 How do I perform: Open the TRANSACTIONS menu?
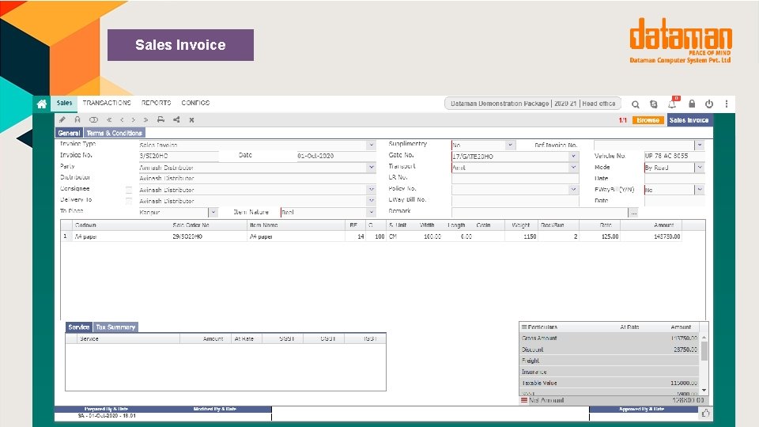pos(107,103)
